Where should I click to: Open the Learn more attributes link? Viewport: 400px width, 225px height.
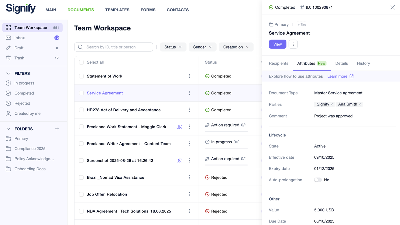click(x=338, y=76)
